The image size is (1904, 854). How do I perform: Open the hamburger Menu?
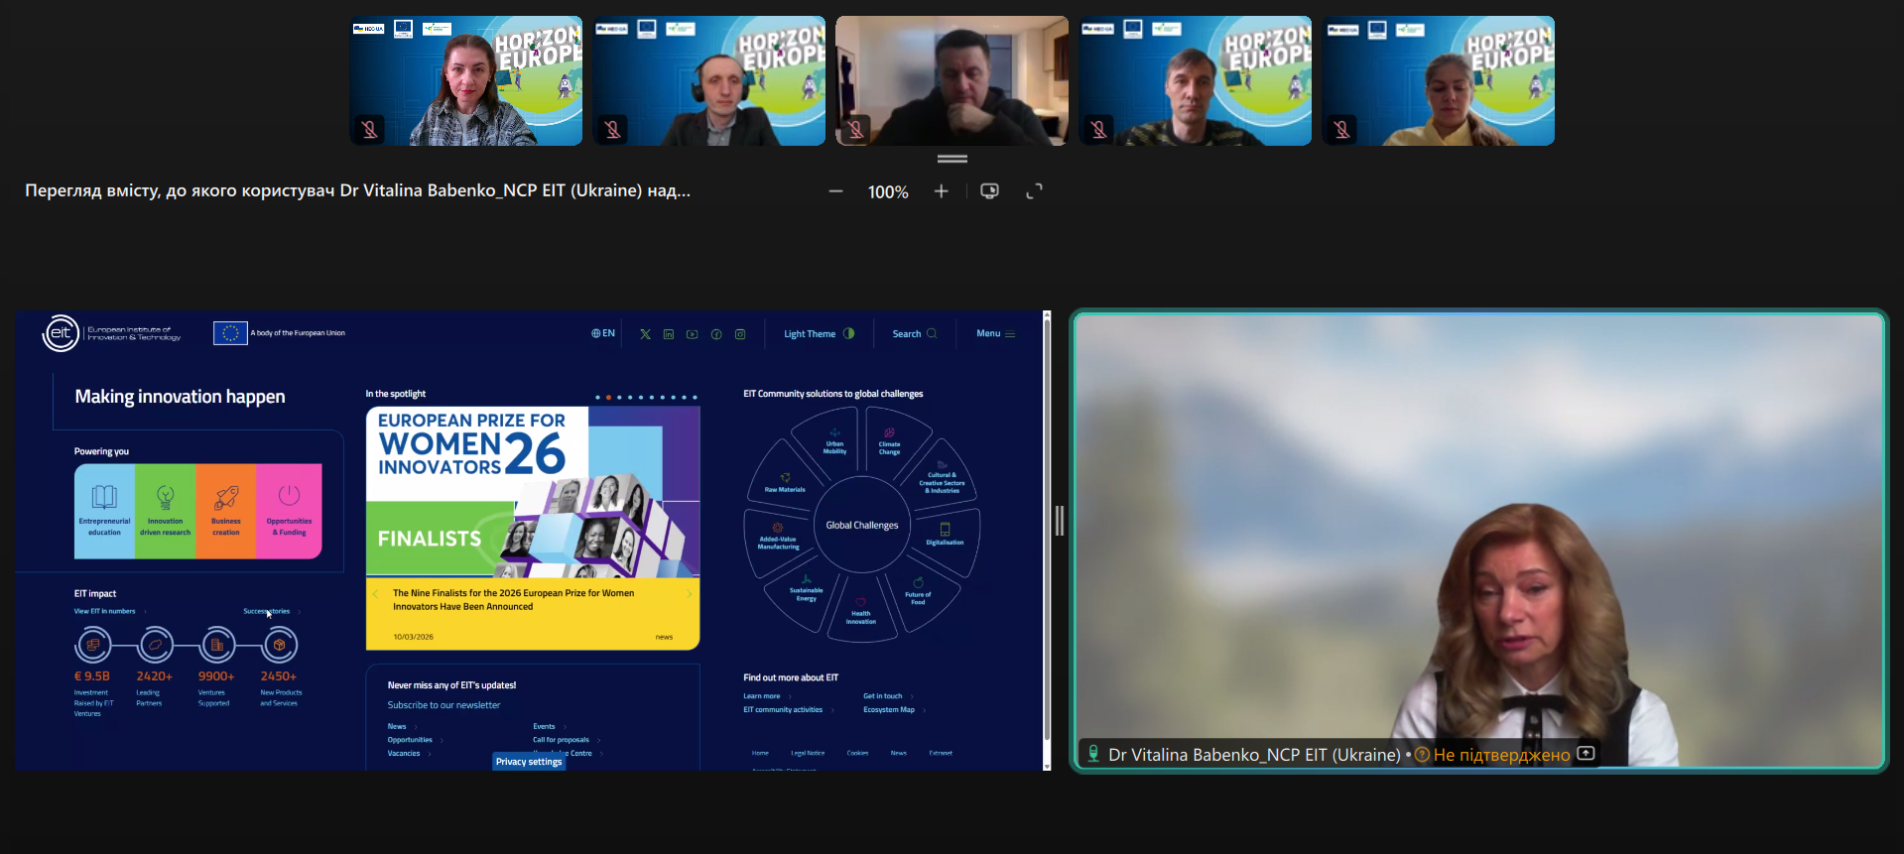[995, 334]
